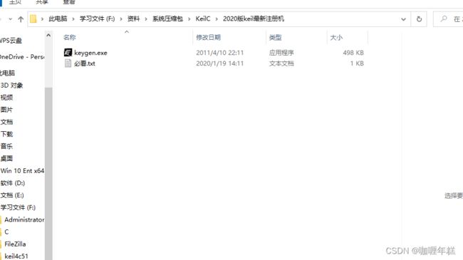
Task: Sort files by 类型 column
Action: click(275, 38)
